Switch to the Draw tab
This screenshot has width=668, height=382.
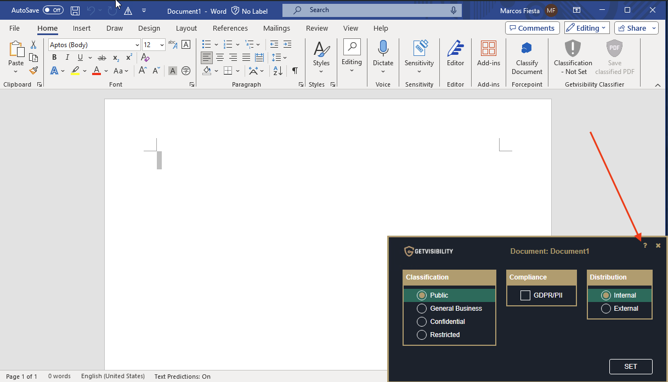[115, 28]
